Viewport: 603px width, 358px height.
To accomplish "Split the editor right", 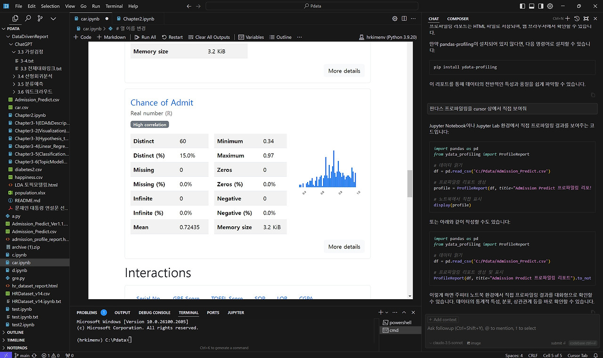I will coord(404,19).
